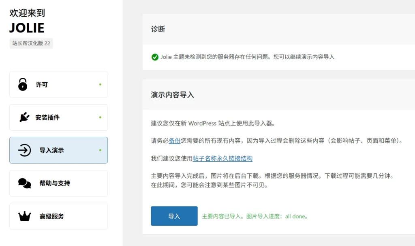Open the 许可 tab label
Viewport: 415px width, 246px height.
(42, 85)
